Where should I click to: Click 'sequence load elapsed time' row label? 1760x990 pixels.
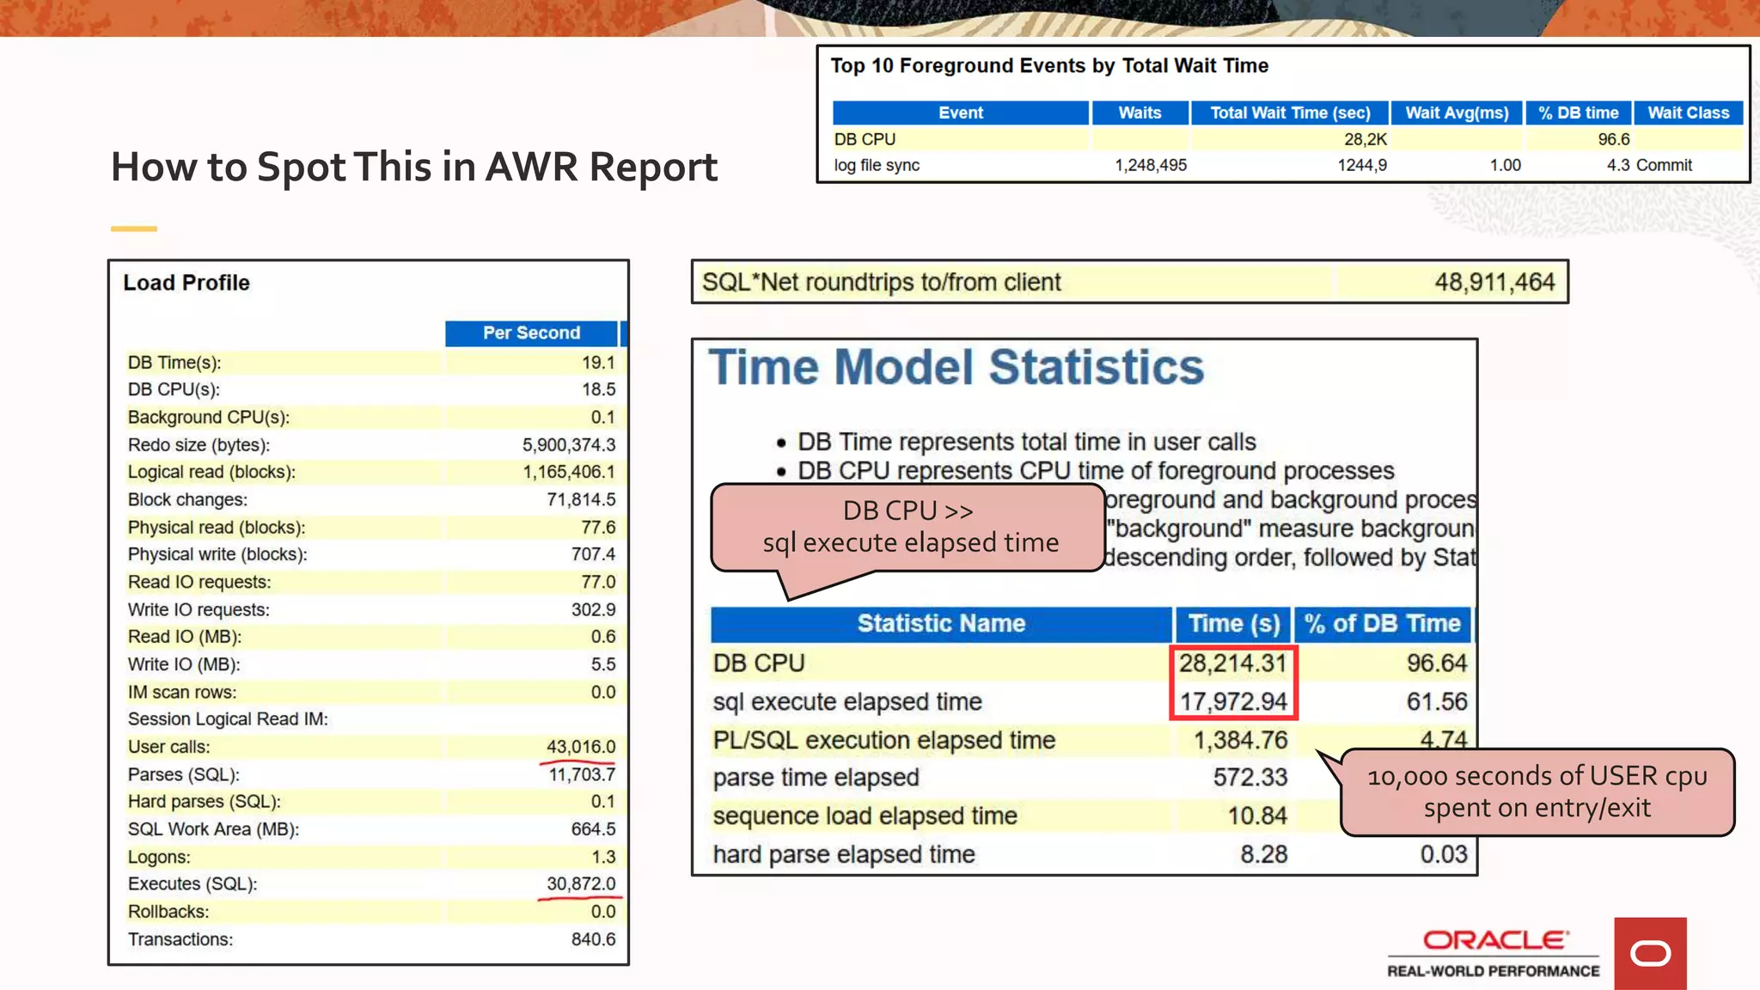[865, 816]
